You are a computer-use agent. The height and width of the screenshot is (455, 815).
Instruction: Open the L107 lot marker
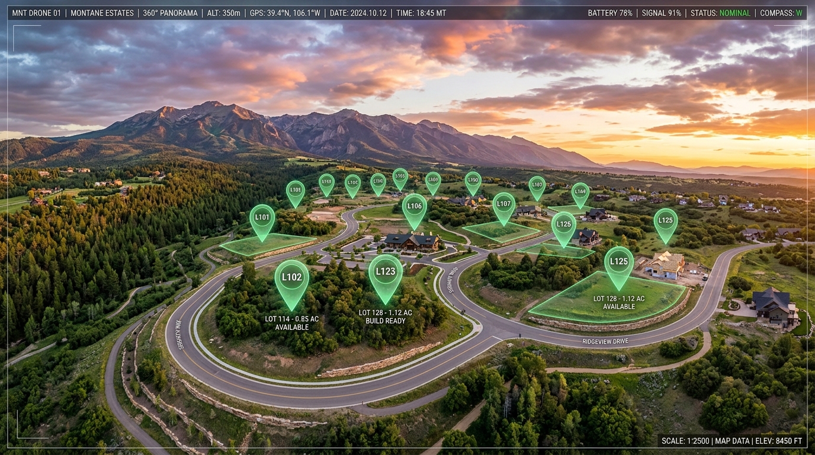503,208
